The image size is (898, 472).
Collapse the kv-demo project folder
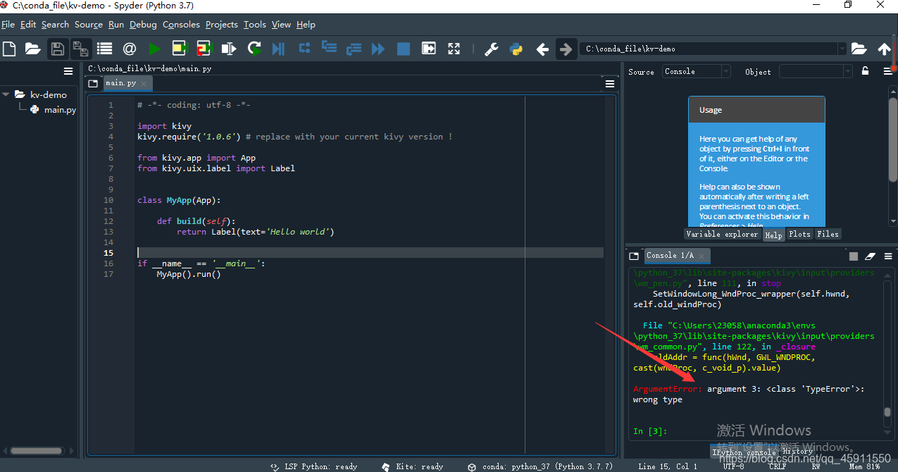6,94
